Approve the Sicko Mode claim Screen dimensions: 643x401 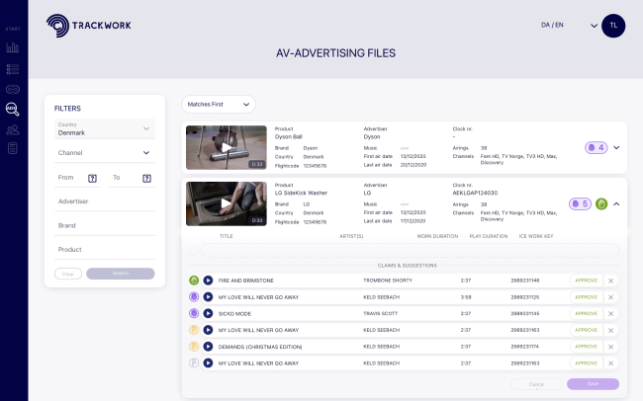pos(586,314)
